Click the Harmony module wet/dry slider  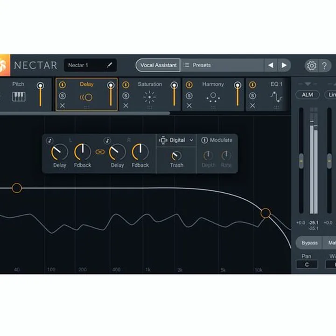pos(237,94)
